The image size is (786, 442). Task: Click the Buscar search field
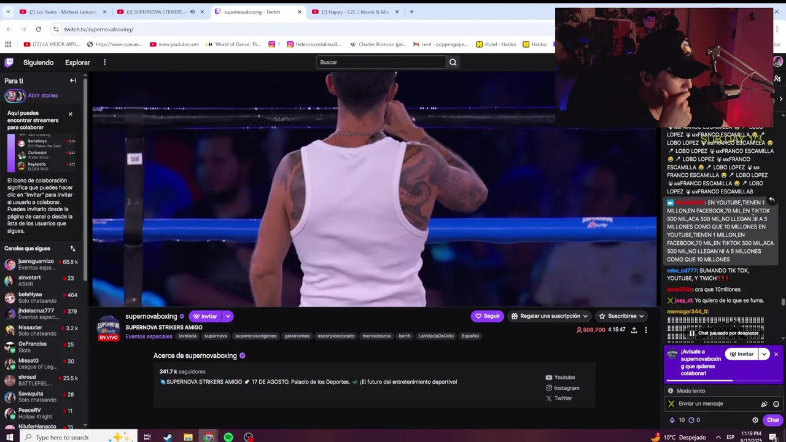point(381,62)
